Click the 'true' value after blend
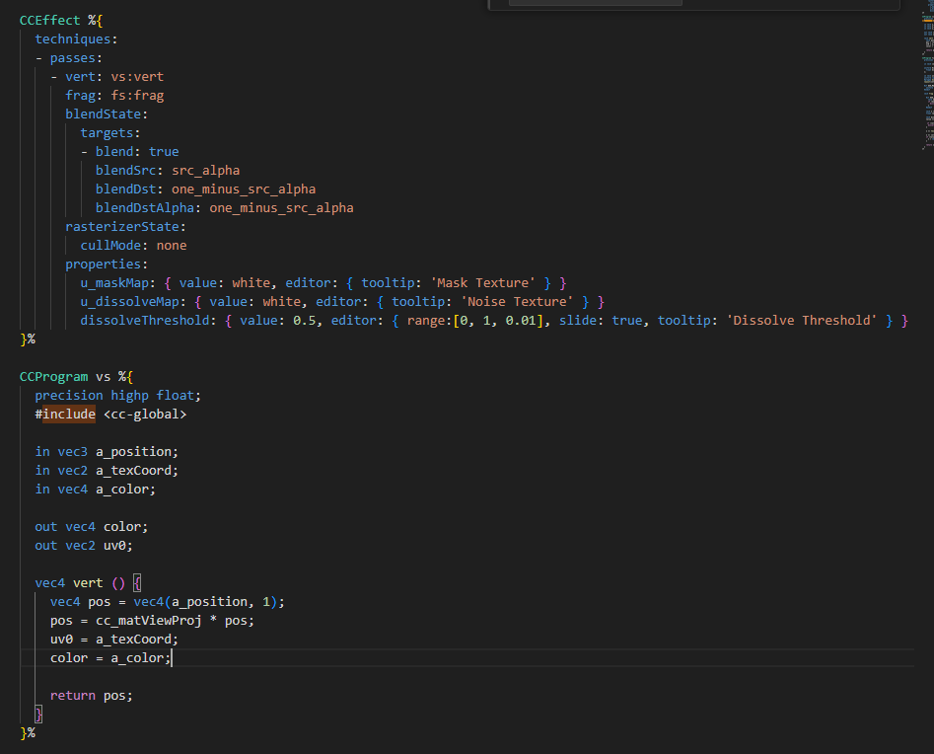Screen dimensions: 934x754 [x=164, y=151]
